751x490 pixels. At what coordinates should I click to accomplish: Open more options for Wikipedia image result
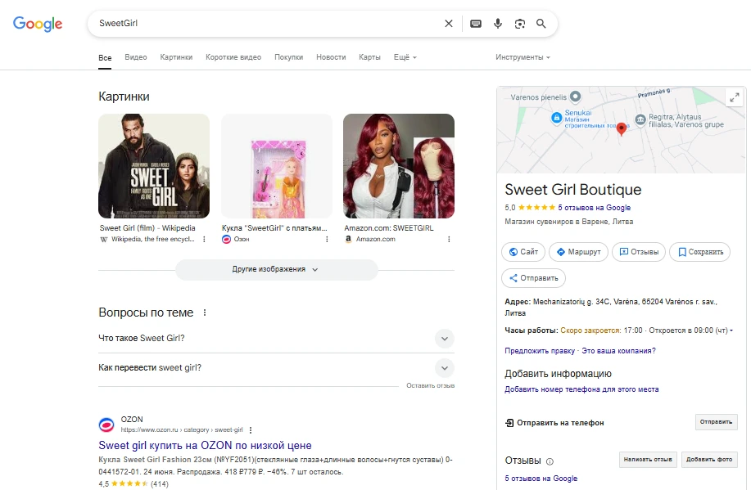tap(205, 240)
